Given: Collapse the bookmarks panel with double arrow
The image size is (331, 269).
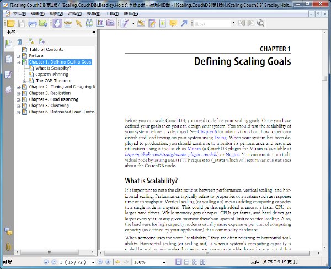Looking at the screenshot, I should (x=94, y=32).
